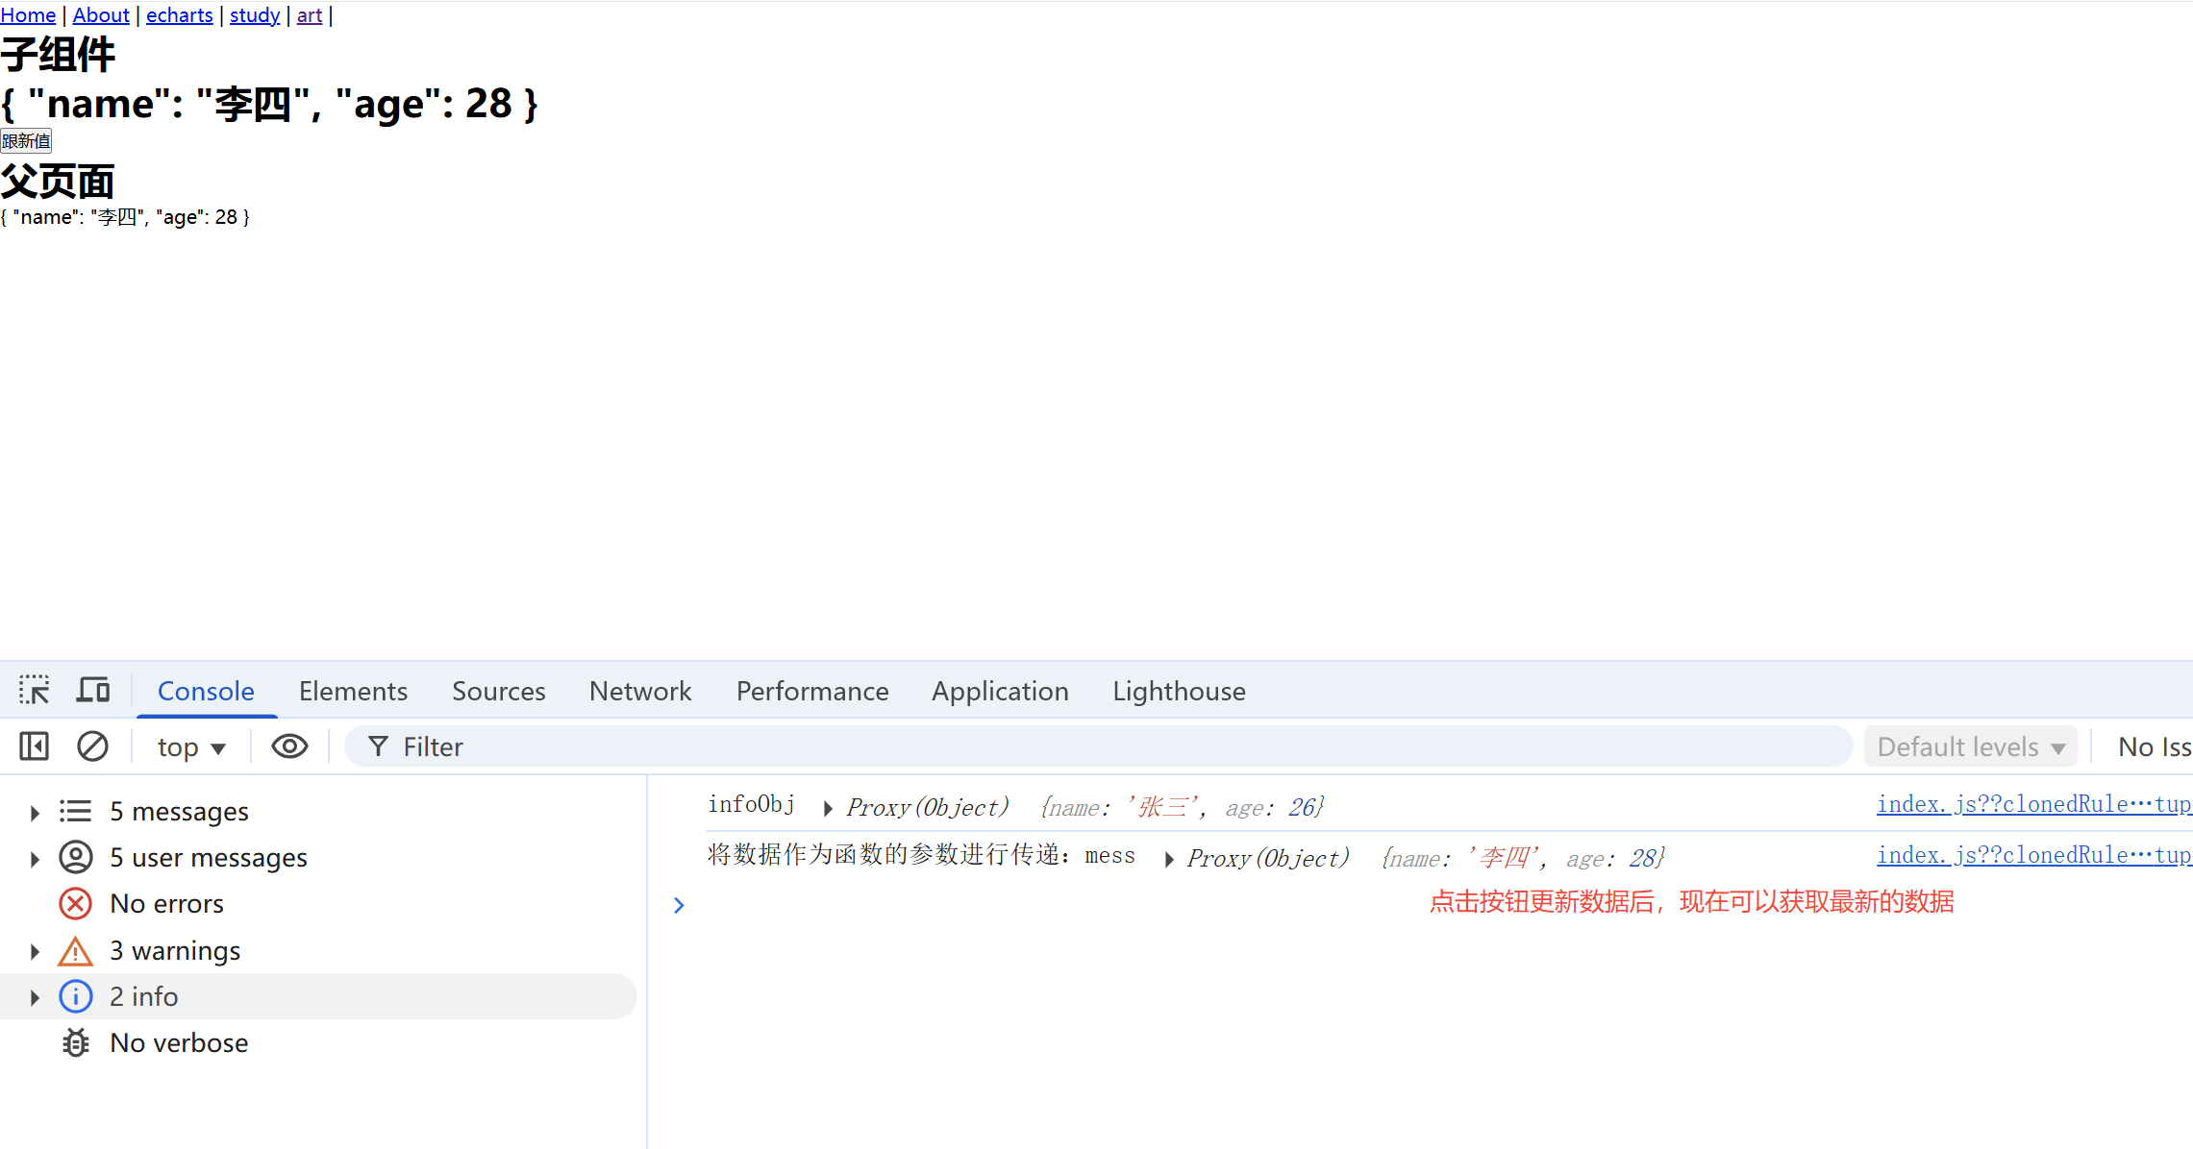Select the No errors filter
2193x1149 pixels.
166,904
